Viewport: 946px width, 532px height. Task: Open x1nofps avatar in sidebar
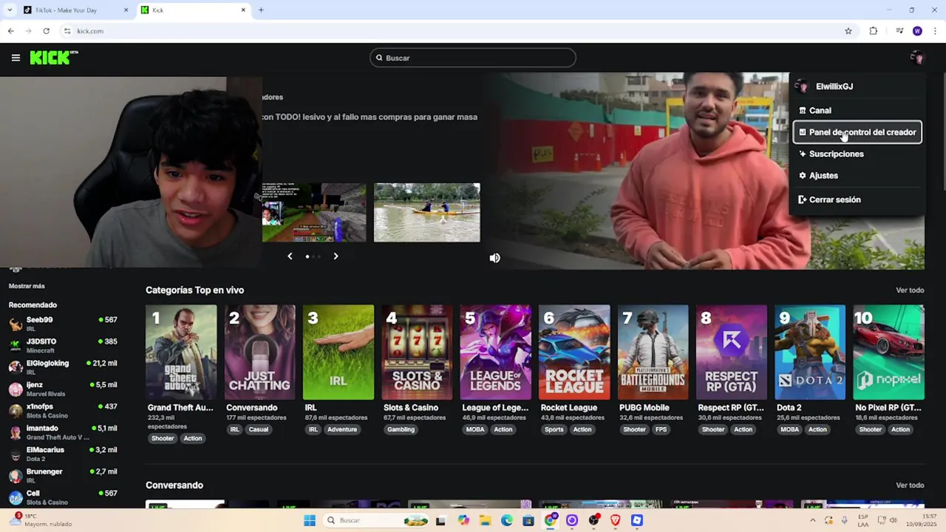(x=16, y=411)
